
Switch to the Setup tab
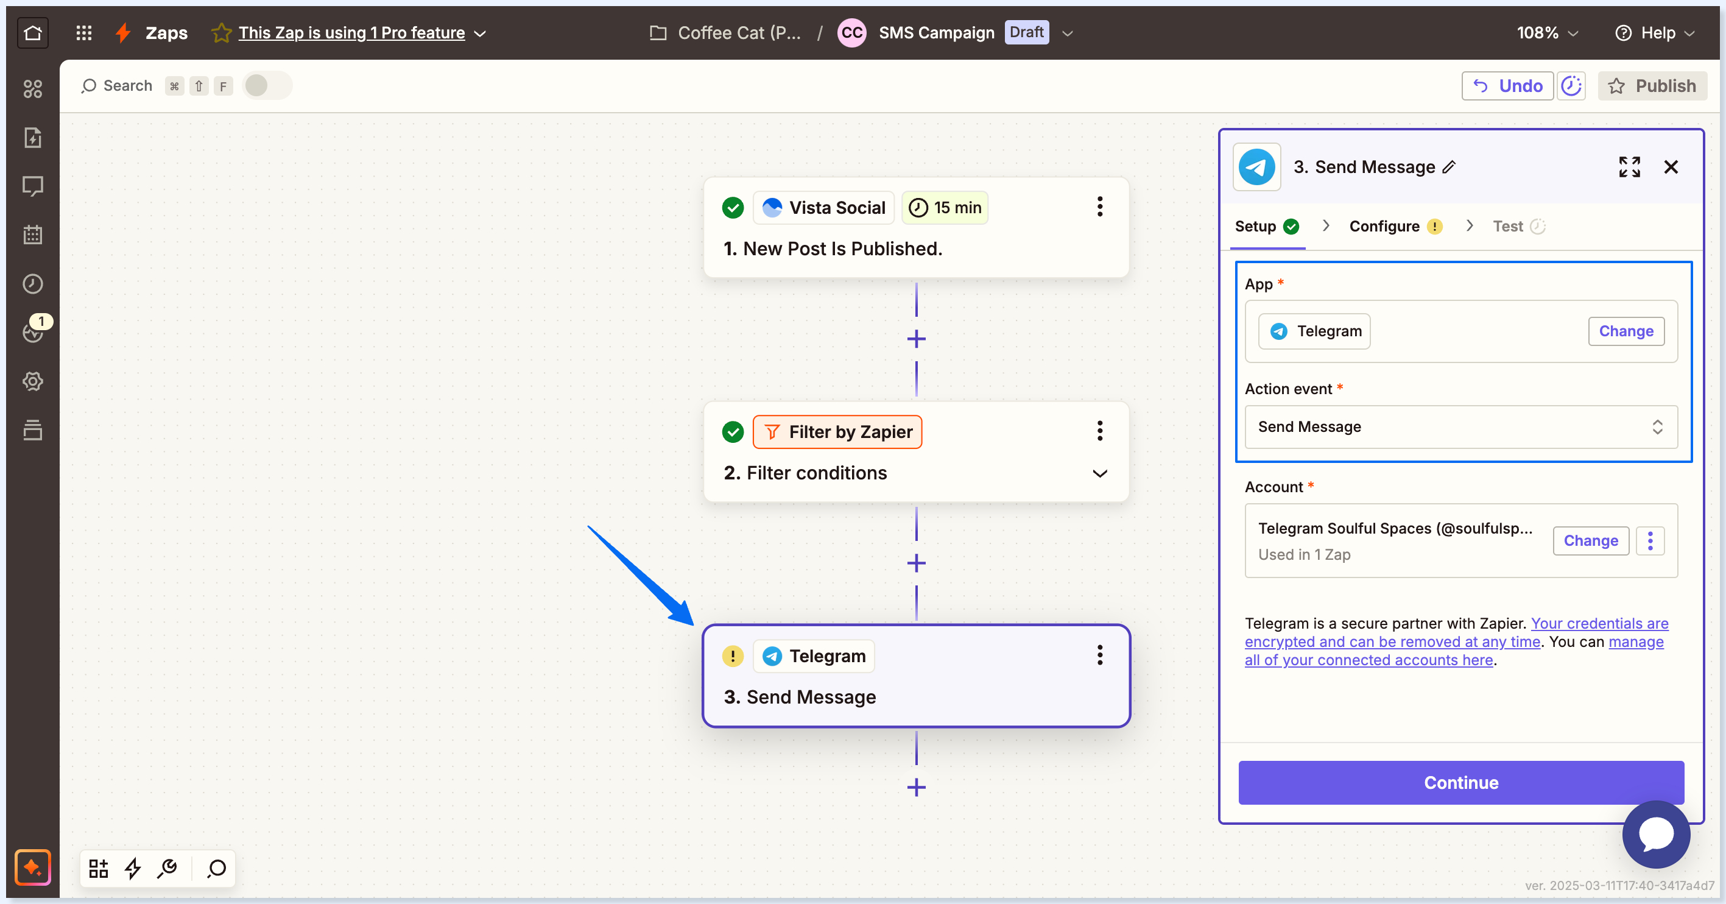click(1266, 227)
